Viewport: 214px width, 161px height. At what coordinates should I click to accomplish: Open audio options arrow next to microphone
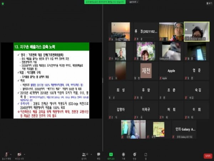coord(11,155)
